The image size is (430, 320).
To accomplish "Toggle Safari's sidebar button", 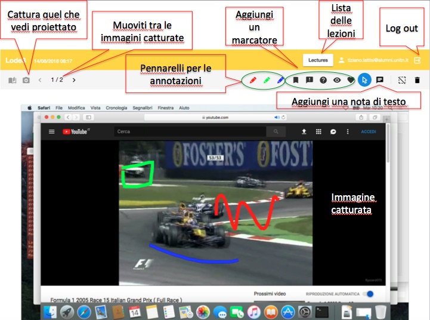I will tap(88, 117).
